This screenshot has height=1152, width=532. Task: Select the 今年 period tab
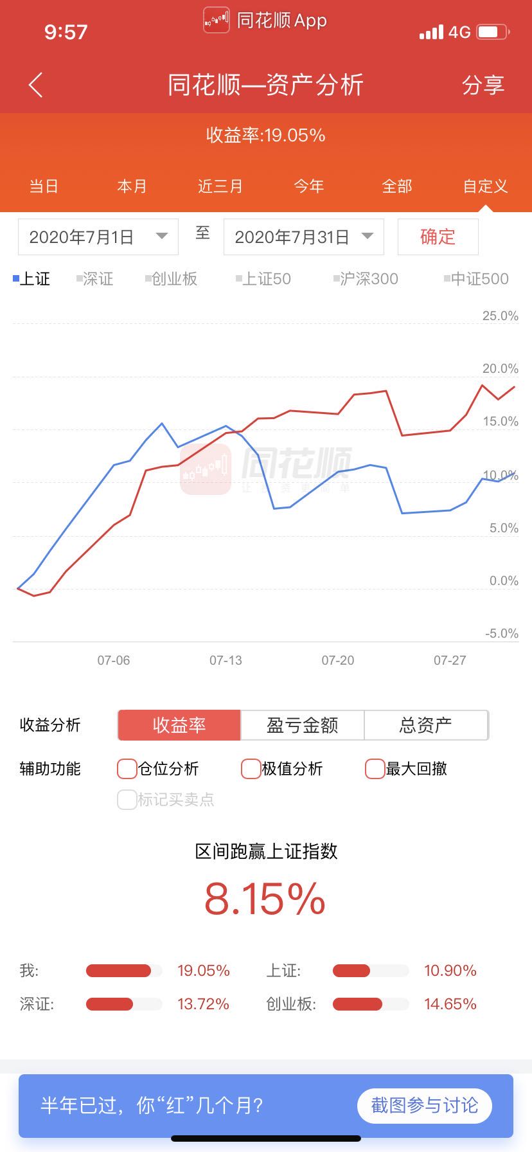pyautogui.click(x=309, y=186)
